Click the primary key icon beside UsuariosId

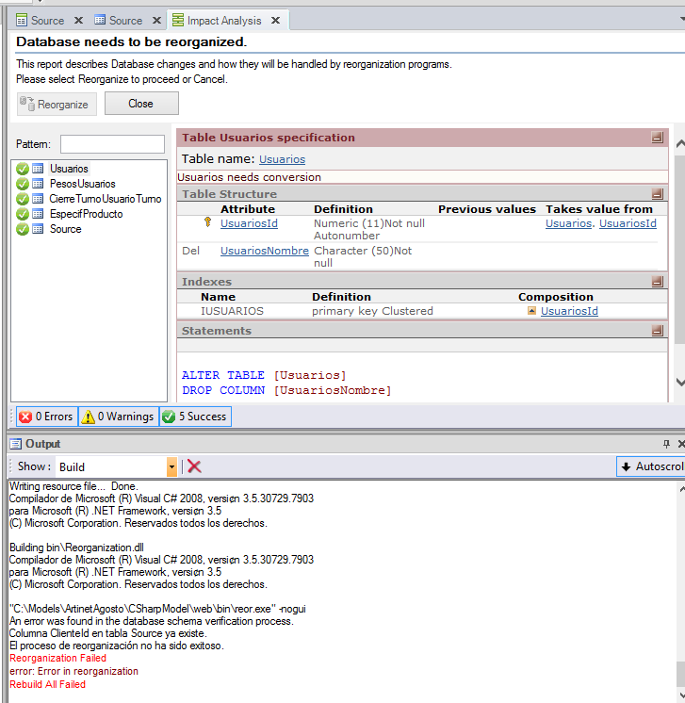pos(207,222)
